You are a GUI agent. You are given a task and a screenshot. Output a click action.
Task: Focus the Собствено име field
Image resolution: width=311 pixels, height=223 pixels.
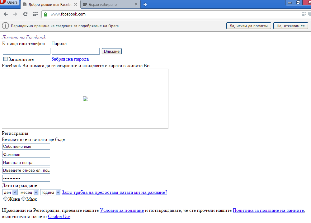coord(26,146)
